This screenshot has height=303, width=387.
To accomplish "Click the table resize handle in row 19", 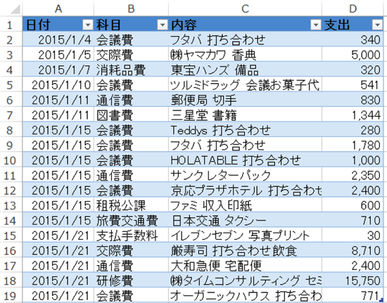I will coord(381,299).
